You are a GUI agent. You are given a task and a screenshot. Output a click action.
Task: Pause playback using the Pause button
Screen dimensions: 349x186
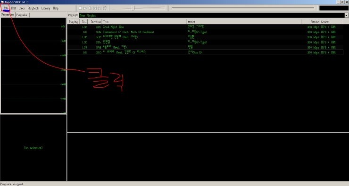(x=90, y=8)
